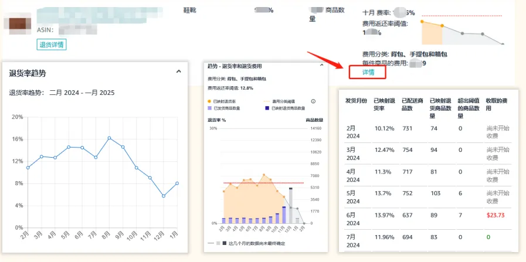This screenshot has width=526, height=262.
Task: Click 尚未开始收费 in the 5月 2024 row
Action: 498,198
